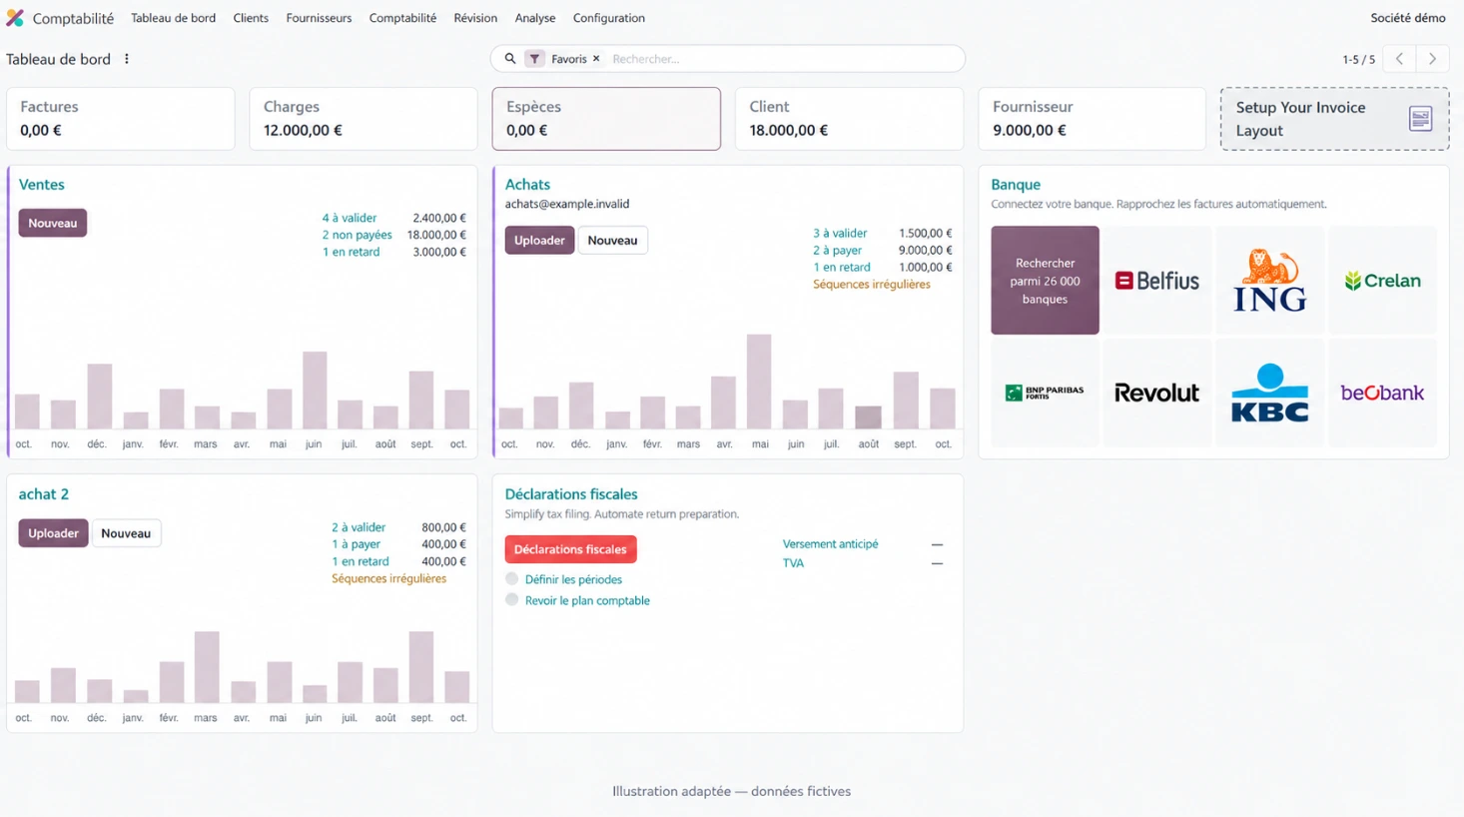Screen dimensions: 1464x817
Task: Remove the Favoris filter with its x
Action: 596,59
